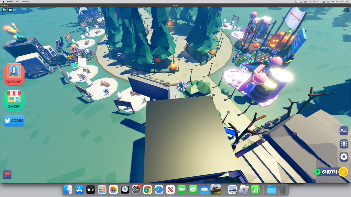
Task: Click the date and time clock
Action: [x=340, y=1]
